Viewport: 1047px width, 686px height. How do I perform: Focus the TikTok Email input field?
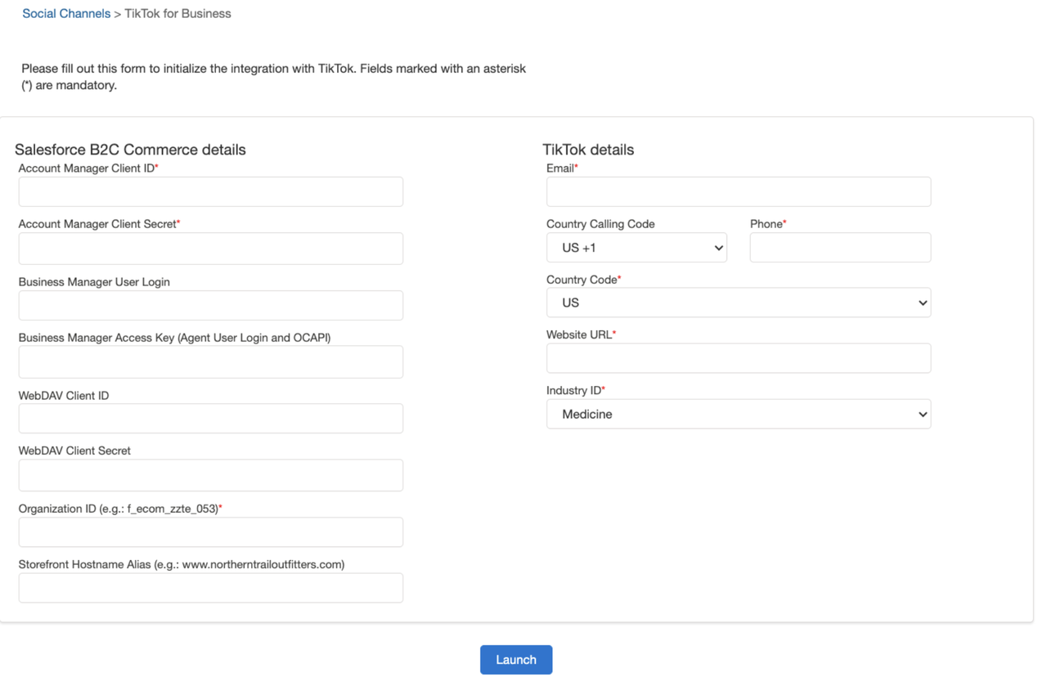738,192
